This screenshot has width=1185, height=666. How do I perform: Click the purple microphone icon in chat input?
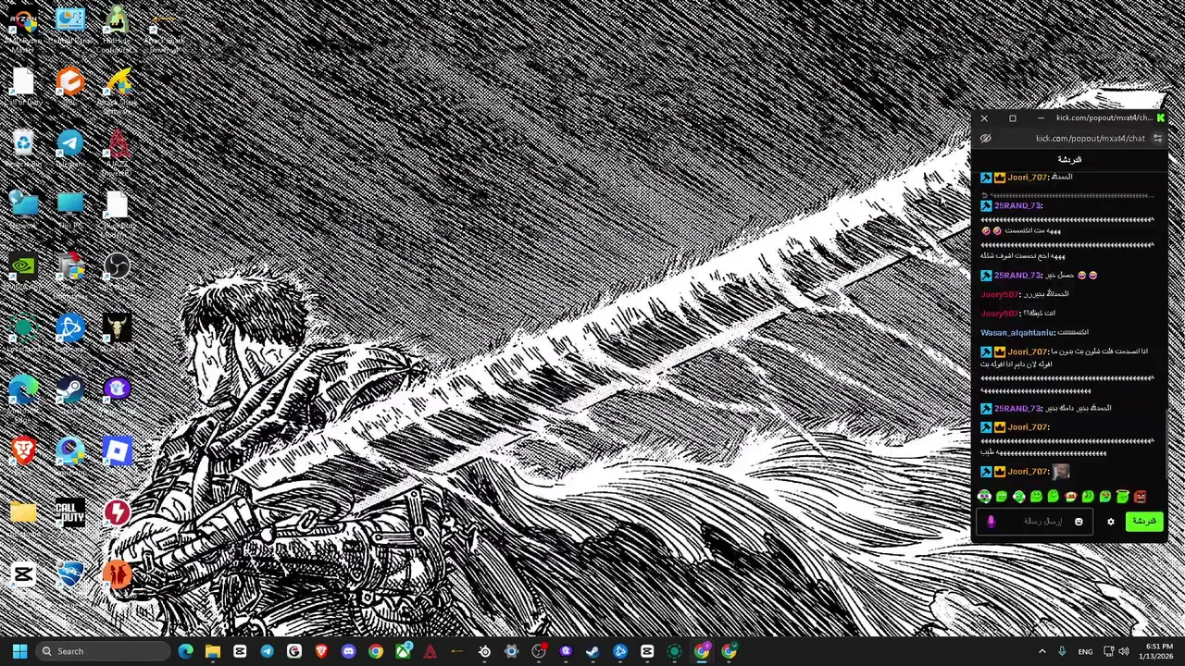(x=991, y=522)
